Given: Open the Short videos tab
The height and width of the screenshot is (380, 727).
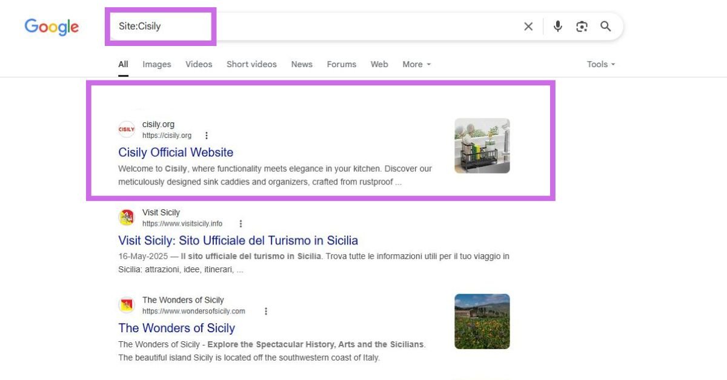Looking at the screenshot, I should tap(251, 64).
